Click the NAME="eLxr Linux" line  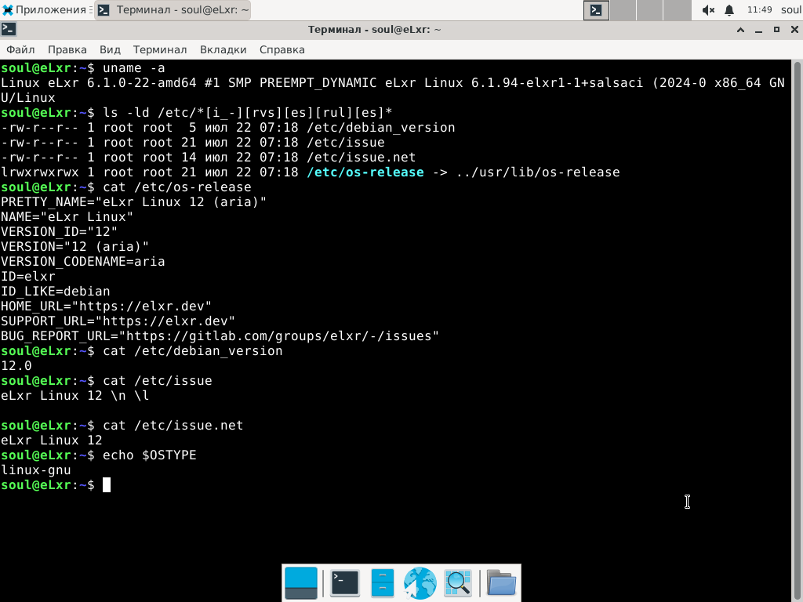point(67,217)
